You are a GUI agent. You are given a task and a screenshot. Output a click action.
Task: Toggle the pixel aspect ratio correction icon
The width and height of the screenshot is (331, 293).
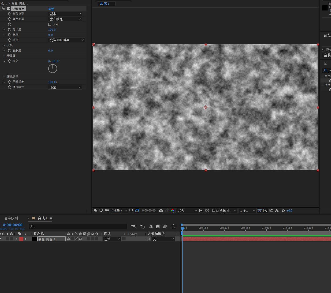click(x=260, y=210)
